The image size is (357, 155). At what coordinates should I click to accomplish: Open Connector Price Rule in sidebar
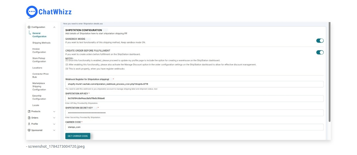coord(41,75)
